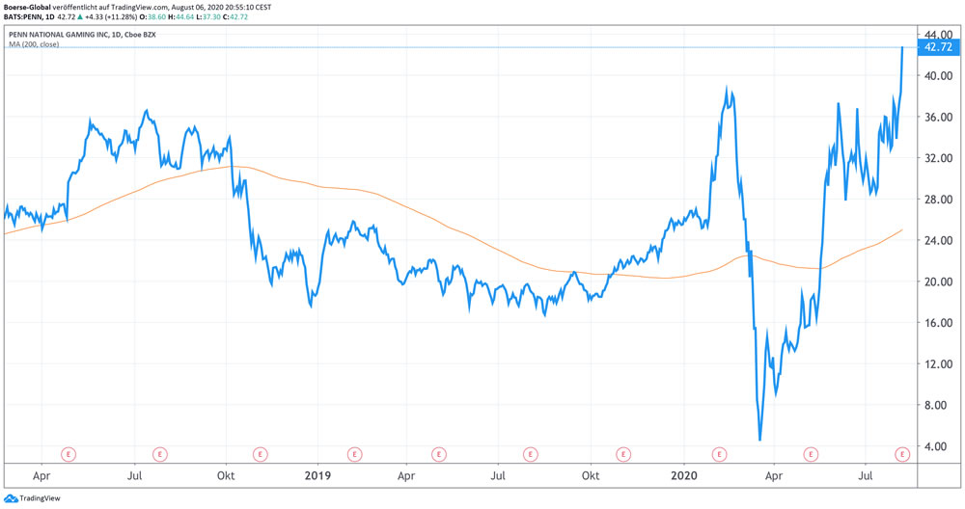Click the earnings marker between Apr and Jul 2018

tap(69, 455)
